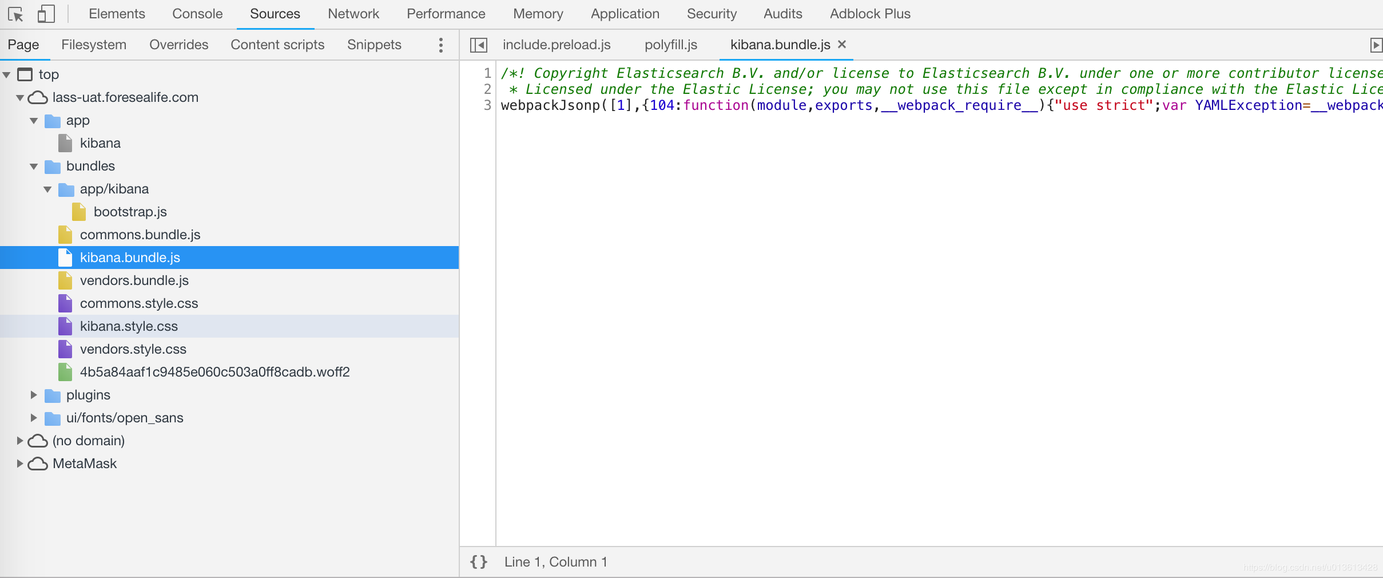This screenshot has height=578, width=1383.
Task: Collapse the app folder
Action: (x=34, y=121)
